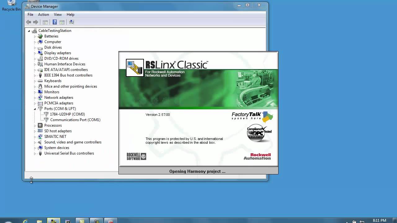Click the DVD/CD-ROM drives icon

[x=40, y=59]
